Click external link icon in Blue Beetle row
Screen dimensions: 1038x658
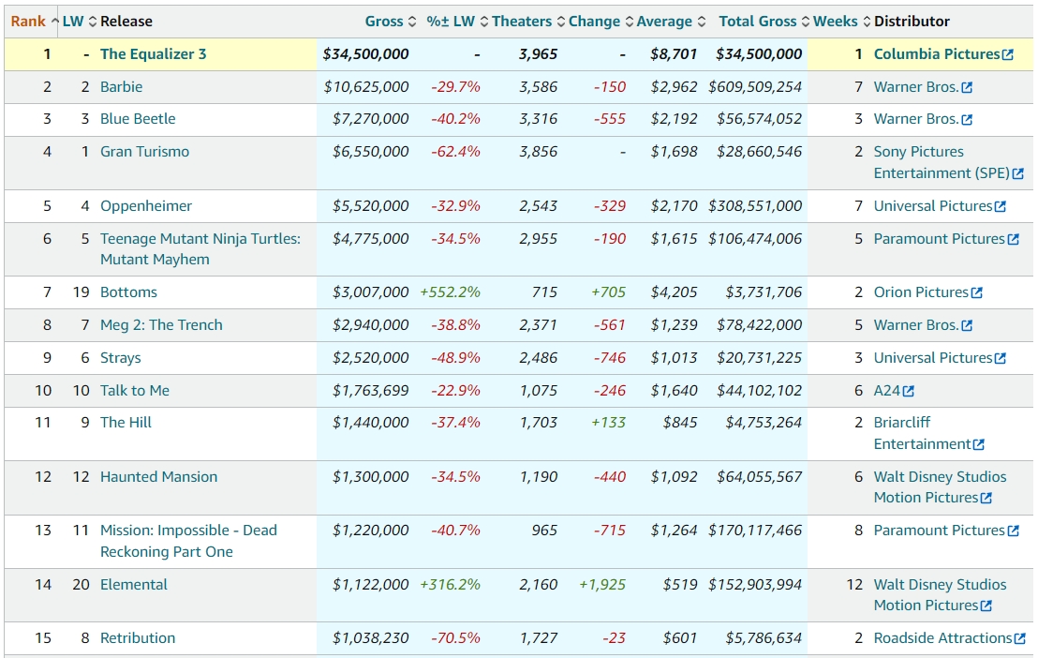click(x=967, y=120)
